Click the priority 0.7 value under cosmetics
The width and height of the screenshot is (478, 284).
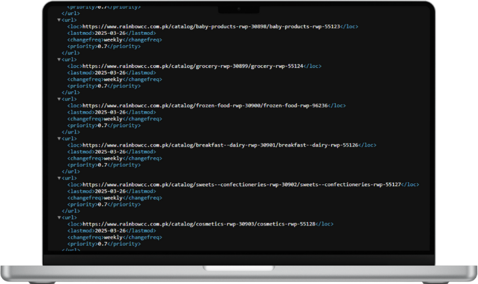[102, 244]
